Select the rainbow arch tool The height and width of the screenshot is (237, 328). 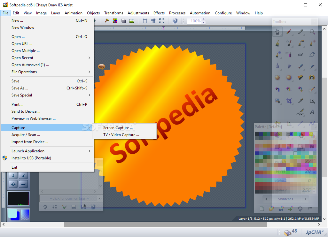312,78
